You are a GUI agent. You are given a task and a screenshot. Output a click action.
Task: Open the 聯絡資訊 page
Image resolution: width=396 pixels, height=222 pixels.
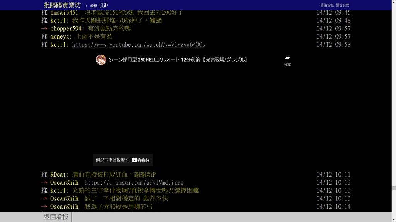point(327,5)
